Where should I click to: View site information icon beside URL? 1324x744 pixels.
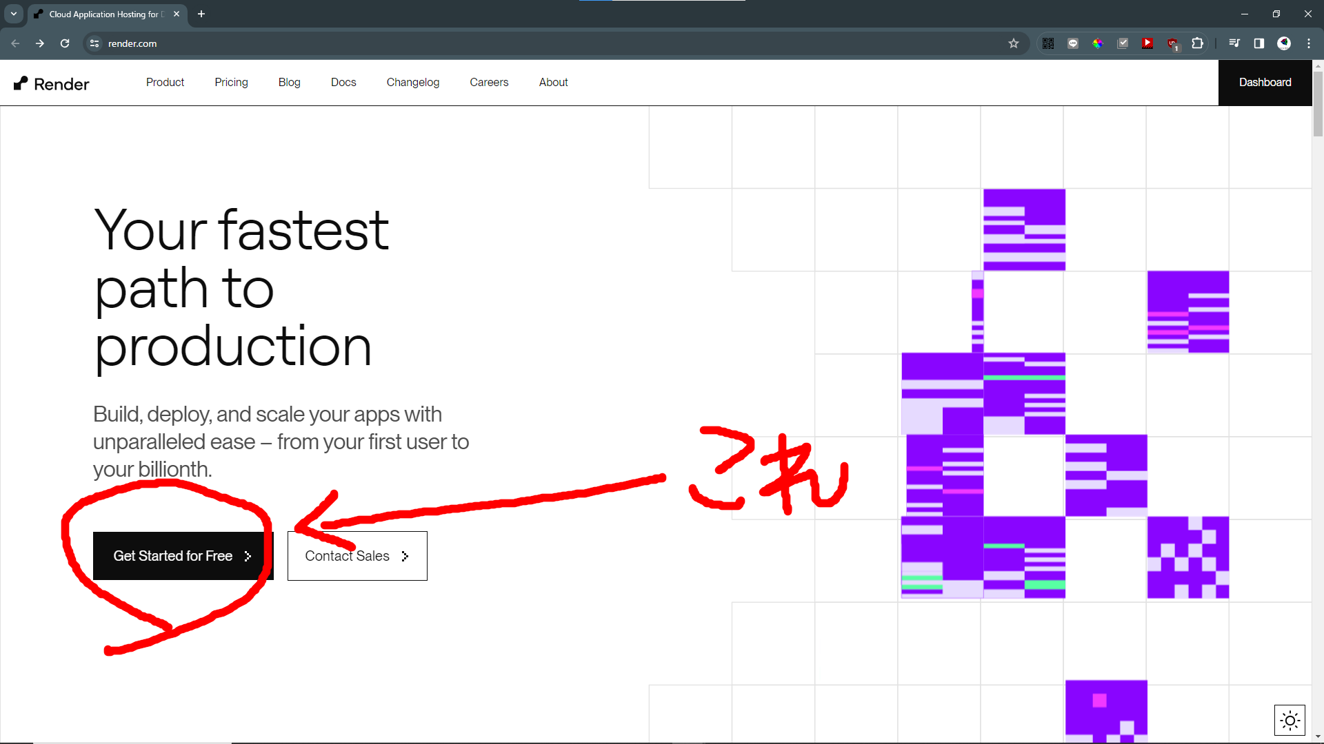point(94,43)
